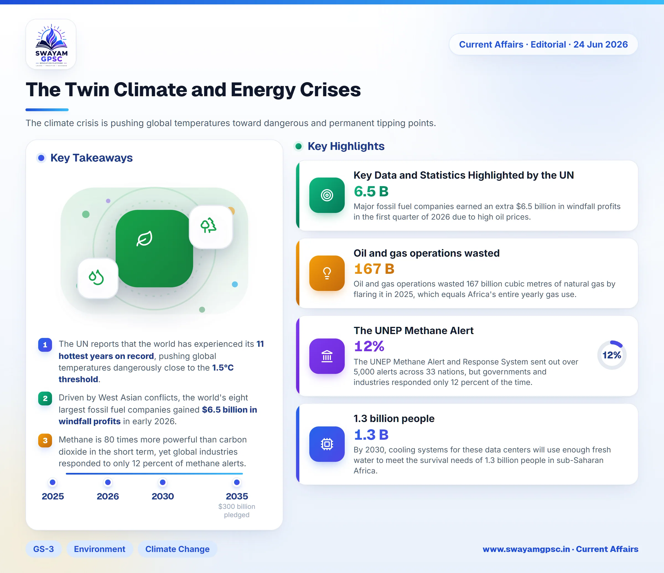Click the green dot beside Key Highlights
The height and width of the screenshot is (573, 664).
[298, 146]
